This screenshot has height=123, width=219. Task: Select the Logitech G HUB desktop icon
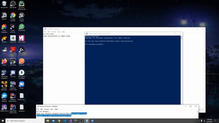pos(22,51)
